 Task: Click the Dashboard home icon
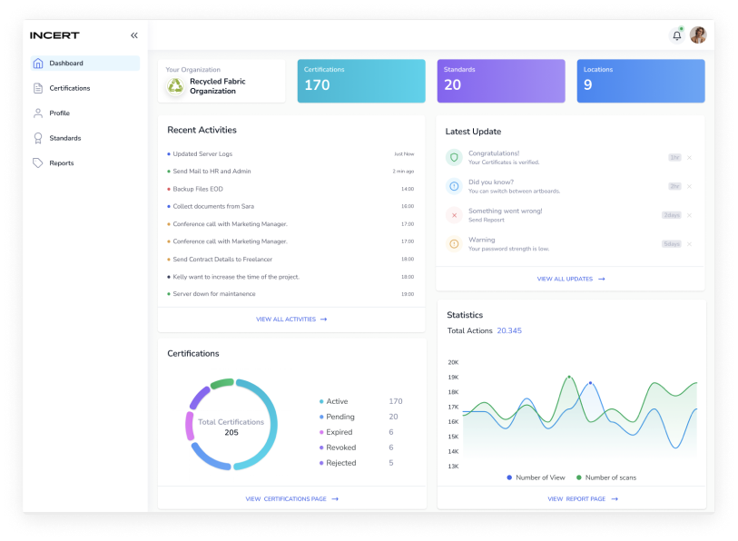pyautogui.click(x=38, y=64)
